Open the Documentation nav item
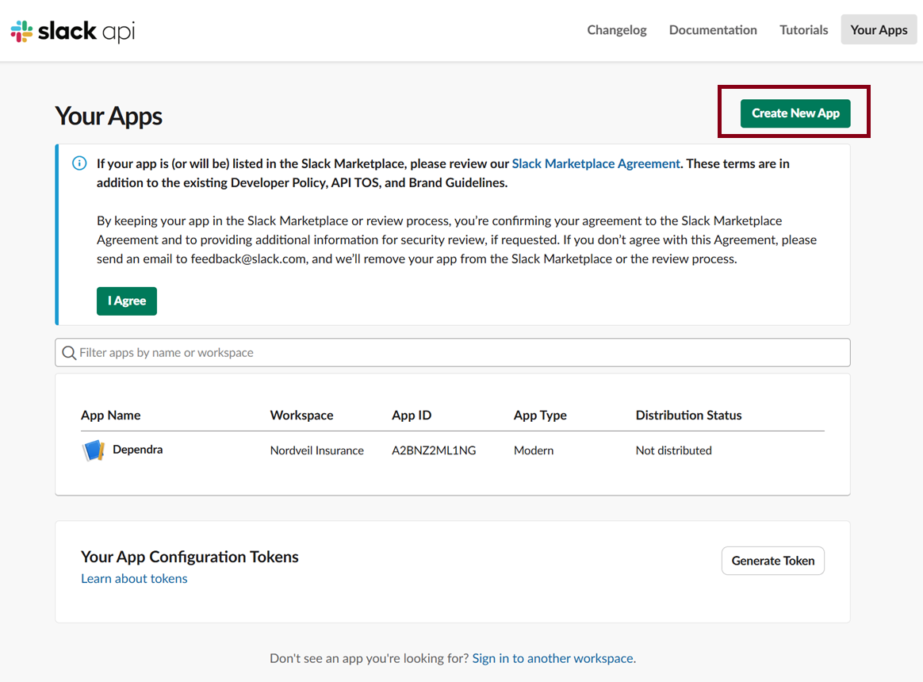The image size is (923, 682). [713, 30]
